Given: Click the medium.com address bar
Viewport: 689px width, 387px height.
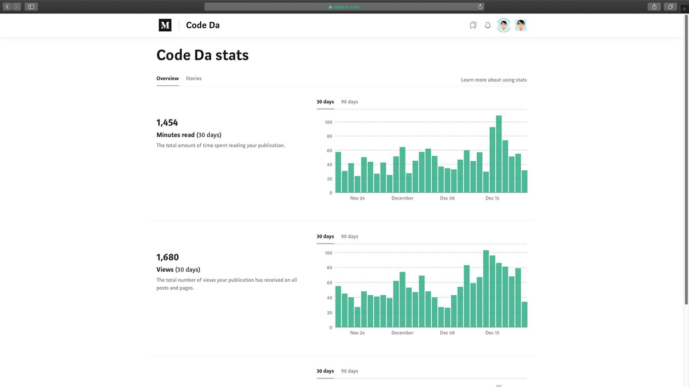Looking at the screenshot, I should click(x=344, y=7).
